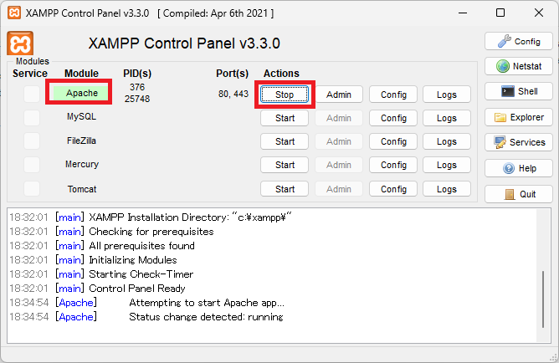
Task: Click the Apache PID 25748 value
Action: click(137, 99)
